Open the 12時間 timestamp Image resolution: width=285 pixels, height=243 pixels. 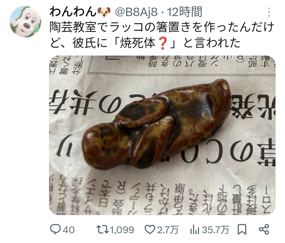[x=184, y=12]
